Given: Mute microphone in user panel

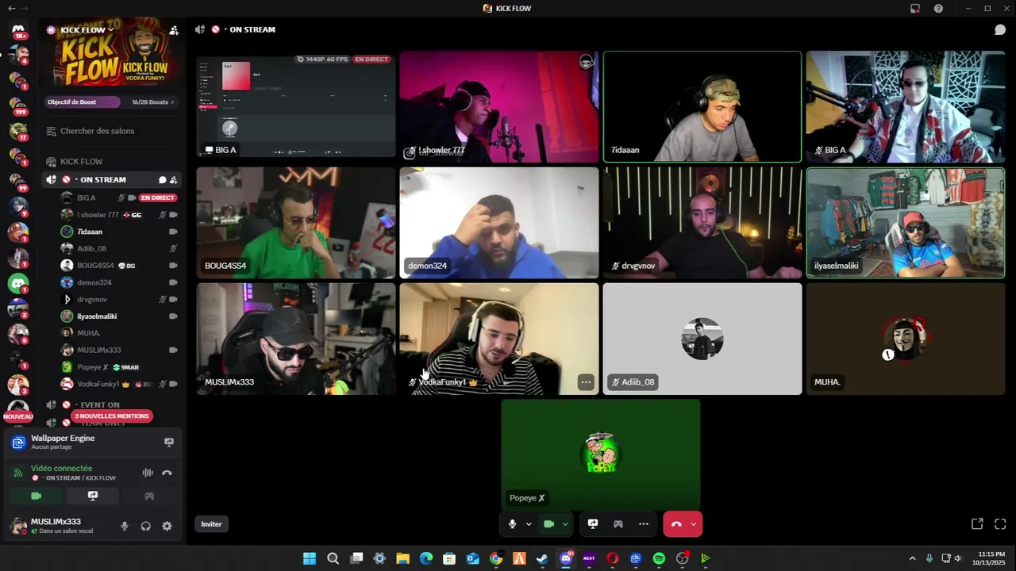Looking at the screenshot, I should [x=125, y=526].
